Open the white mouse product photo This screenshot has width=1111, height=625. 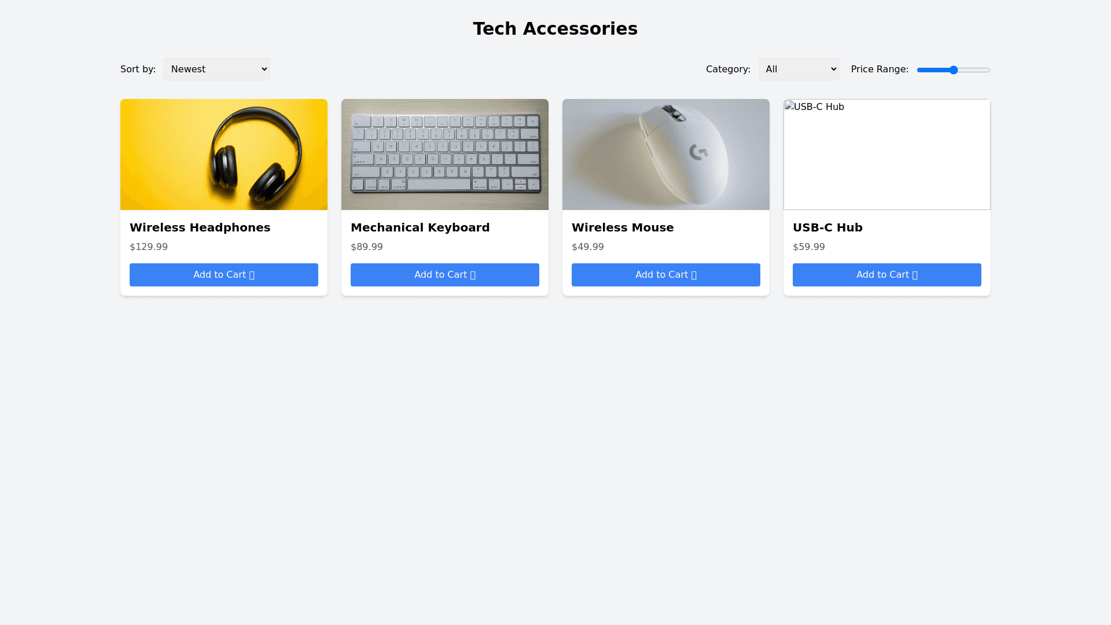point(666,155)
